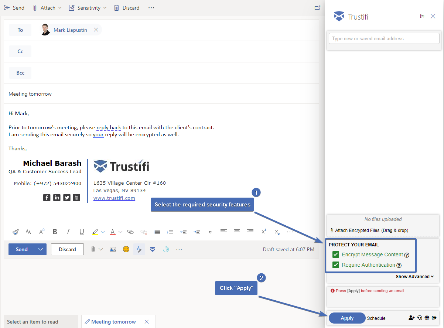Viewport: 444px width, 328px height.
Task: Open the font color dropdown arrow
Action: coord(120,232)
